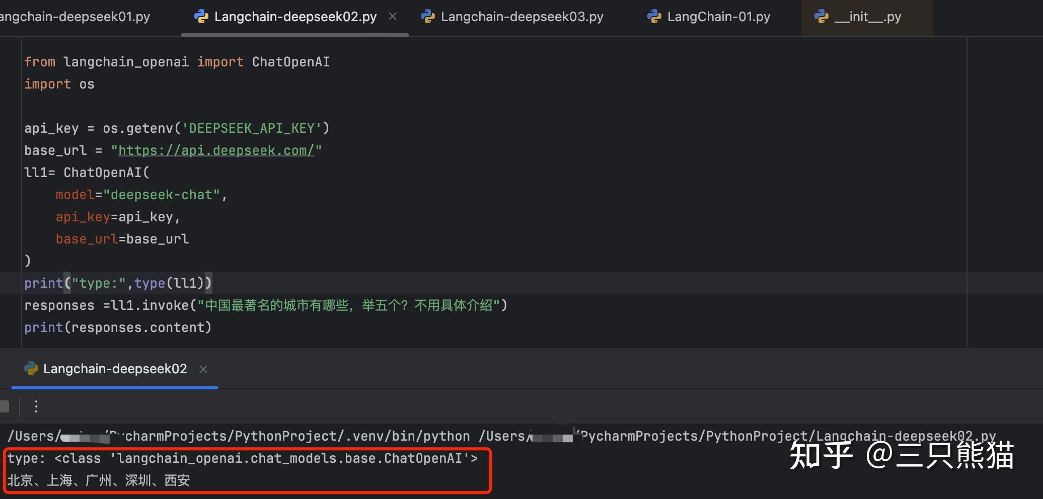Switch to the __init__.py tab

[x=867, y=17]
